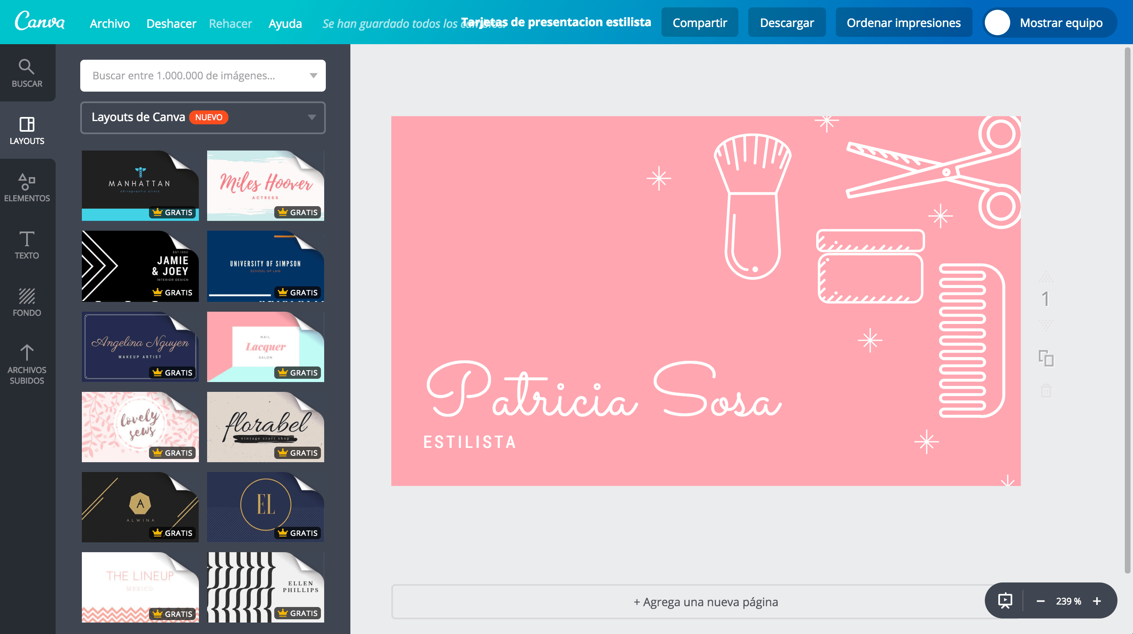The image size is (1133, 634).
Task: Expand the Layouts de Canva dropdown
Action: click(311, 117)
